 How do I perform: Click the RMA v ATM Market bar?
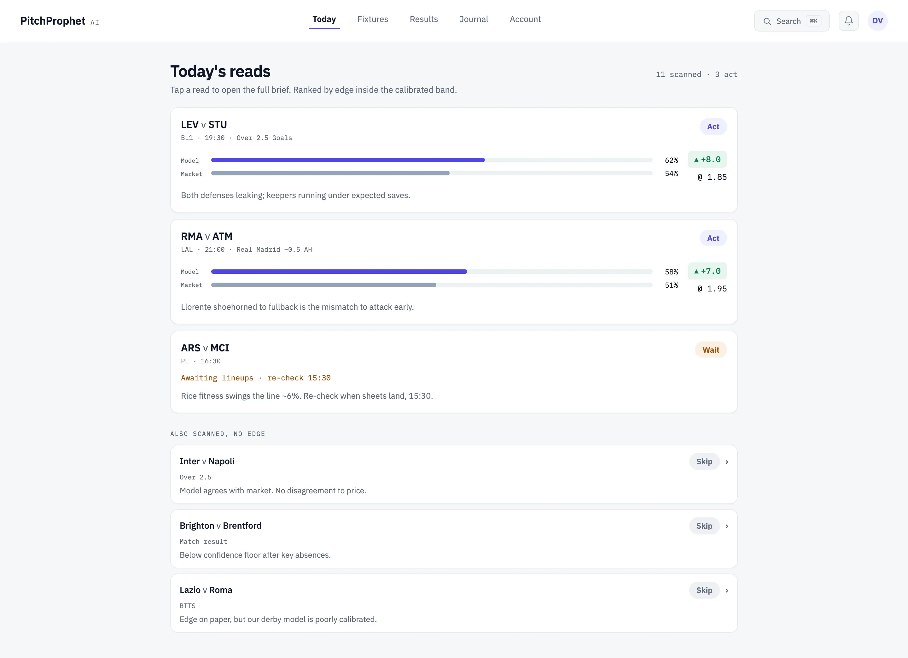[x=432, y=285]
